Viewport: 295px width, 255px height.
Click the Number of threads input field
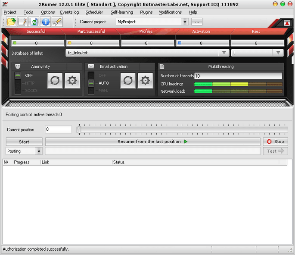pos(238,76)
